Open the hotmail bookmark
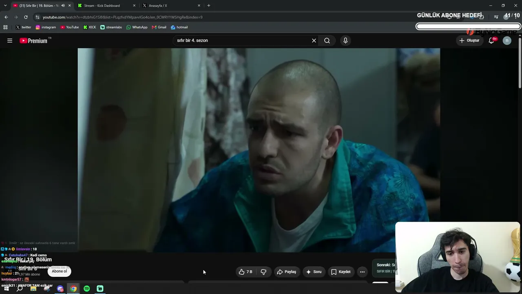Image resolution: width=522 pixels, height=294 pixels. [179, 27]
